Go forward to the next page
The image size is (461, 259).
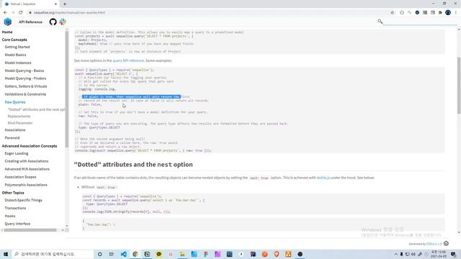13,12
